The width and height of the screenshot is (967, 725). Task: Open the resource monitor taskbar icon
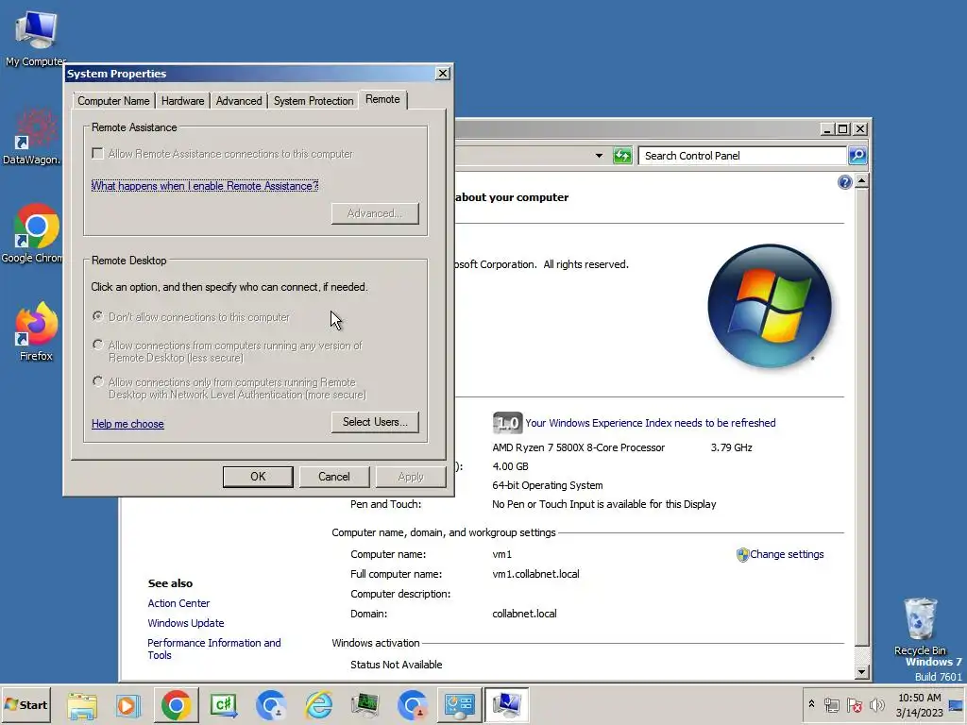[365, 705]
